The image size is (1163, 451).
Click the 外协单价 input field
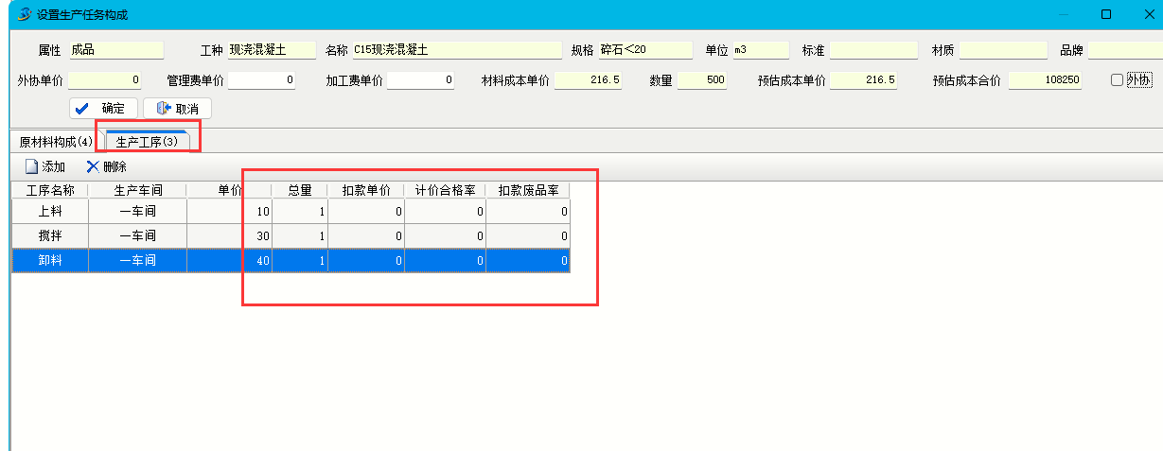(x=105, y=80)
